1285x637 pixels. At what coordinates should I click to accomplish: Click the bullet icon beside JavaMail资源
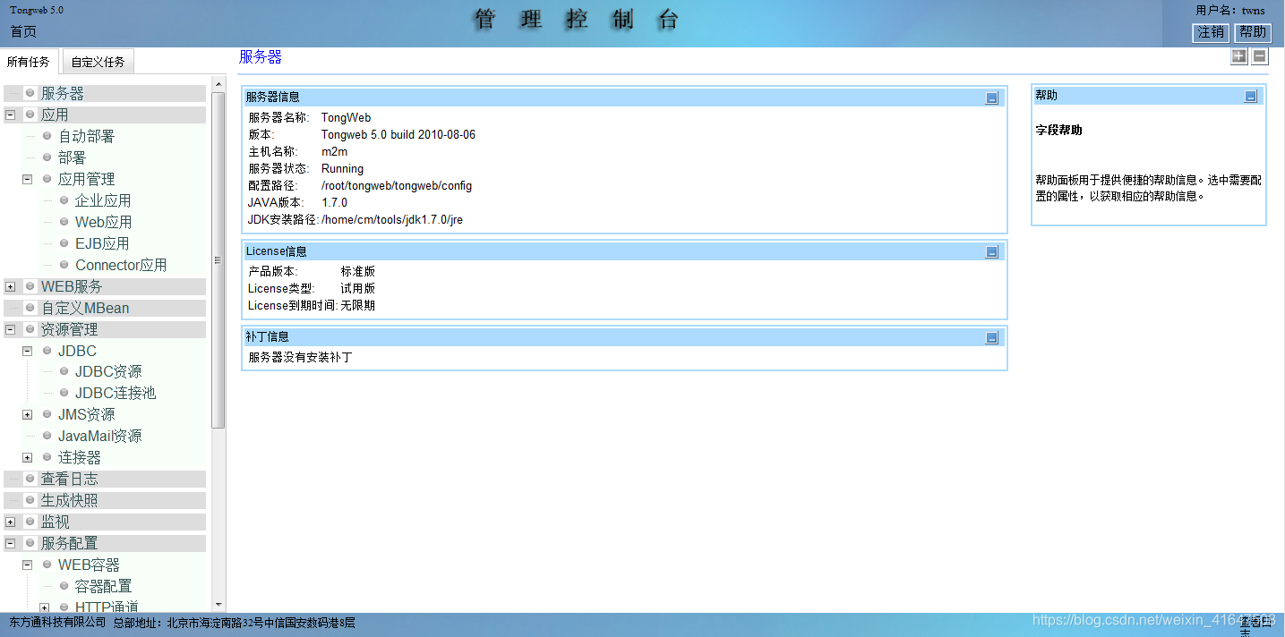[47, 436]
